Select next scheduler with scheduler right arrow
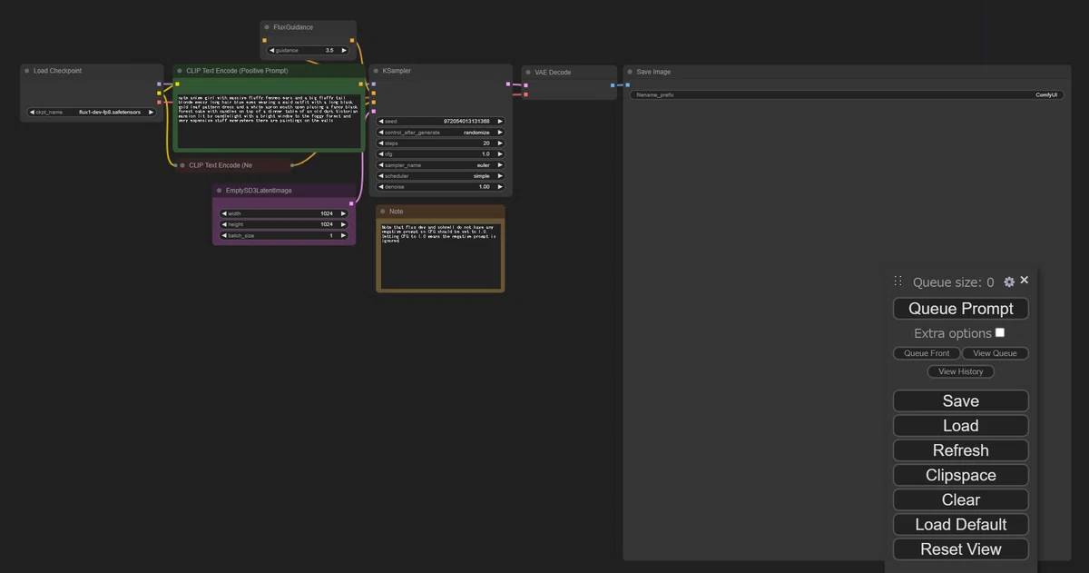Image resolution: width=1089 pixels, height=573 pixels. [500, 176]
